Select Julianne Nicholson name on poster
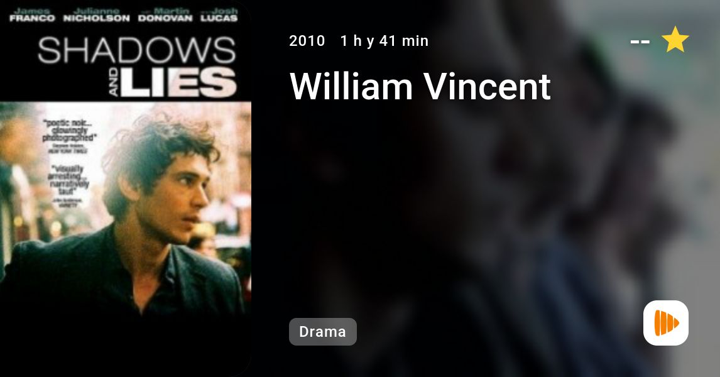The height and width of the screenshot is (377, 720). pos(96,14)
